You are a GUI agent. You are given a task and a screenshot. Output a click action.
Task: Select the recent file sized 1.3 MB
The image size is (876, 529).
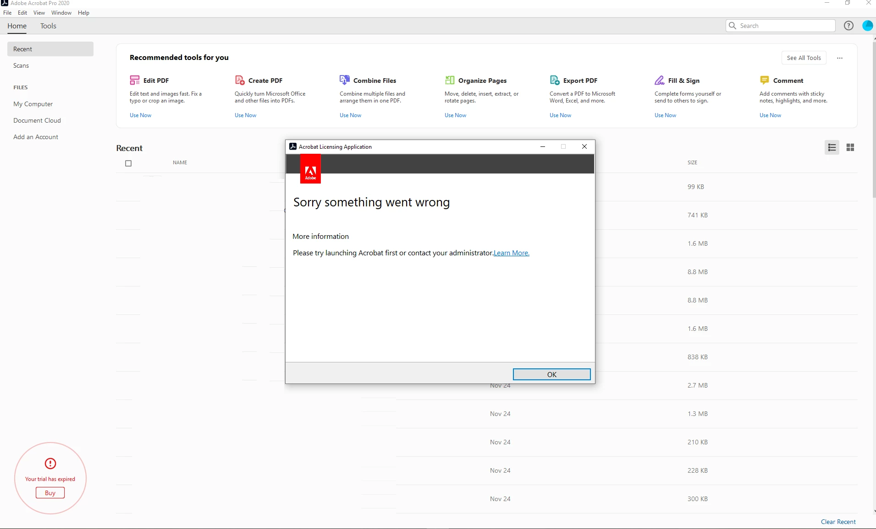click(487, 414)
